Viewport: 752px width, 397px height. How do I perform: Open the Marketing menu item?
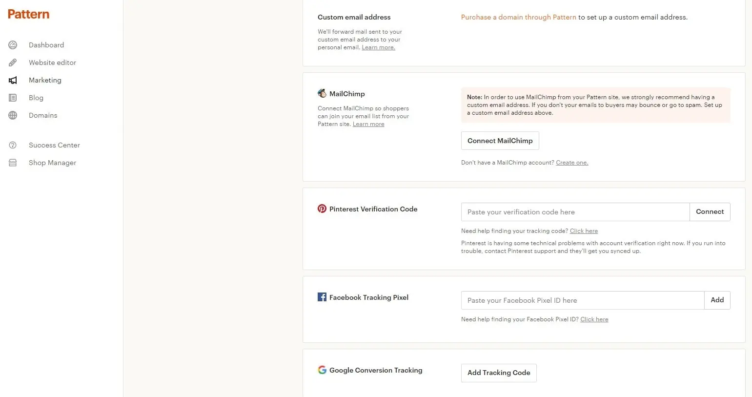[45, 80]
